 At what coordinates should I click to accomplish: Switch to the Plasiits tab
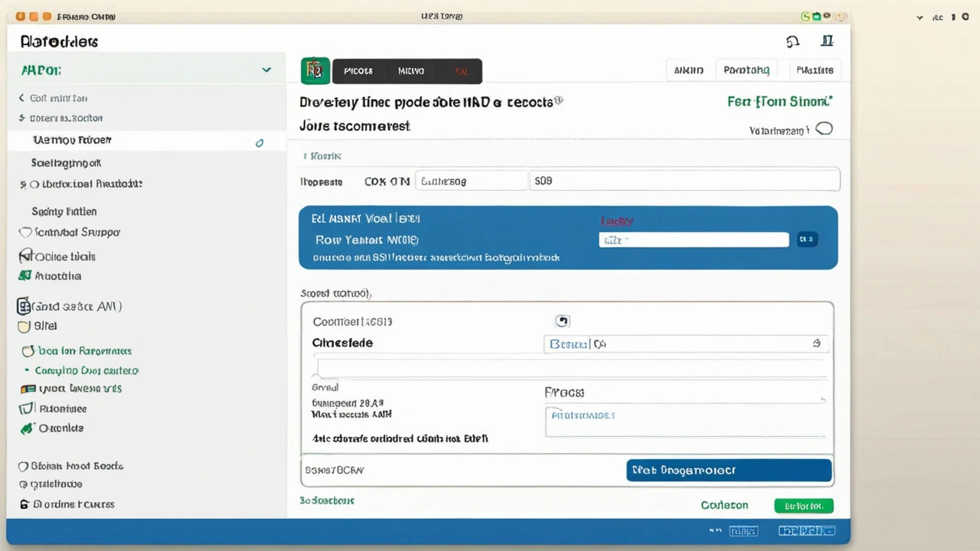point(815,70)
